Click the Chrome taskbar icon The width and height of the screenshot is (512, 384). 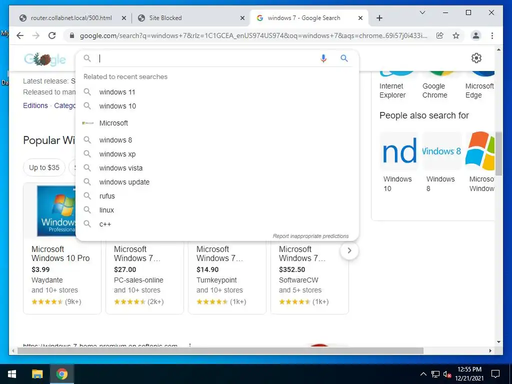click(x=61, y=374)
